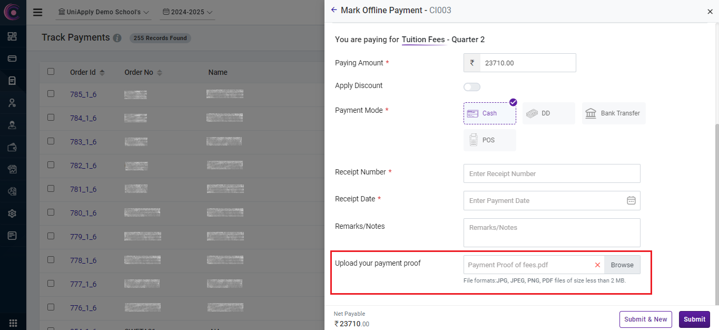Open the settings gear in left sidebar
719x330 pixels.
coord(12,213)
